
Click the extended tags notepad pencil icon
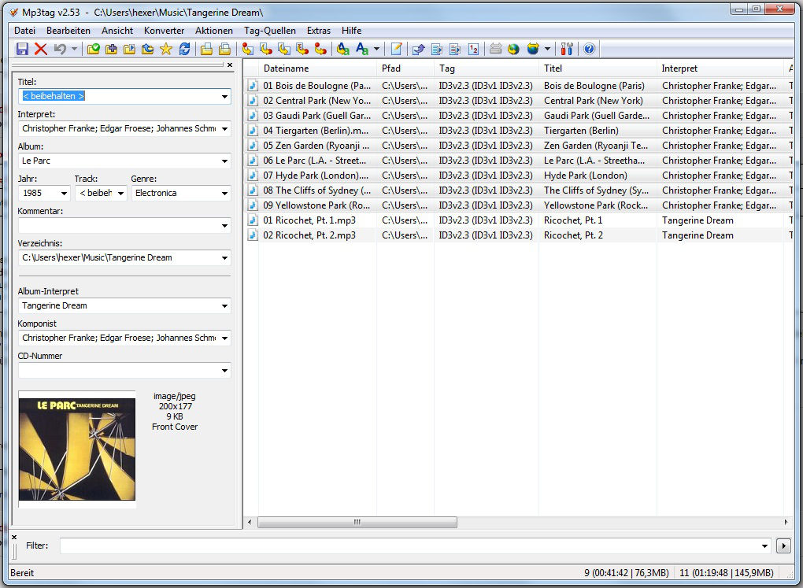pos(396,49)
